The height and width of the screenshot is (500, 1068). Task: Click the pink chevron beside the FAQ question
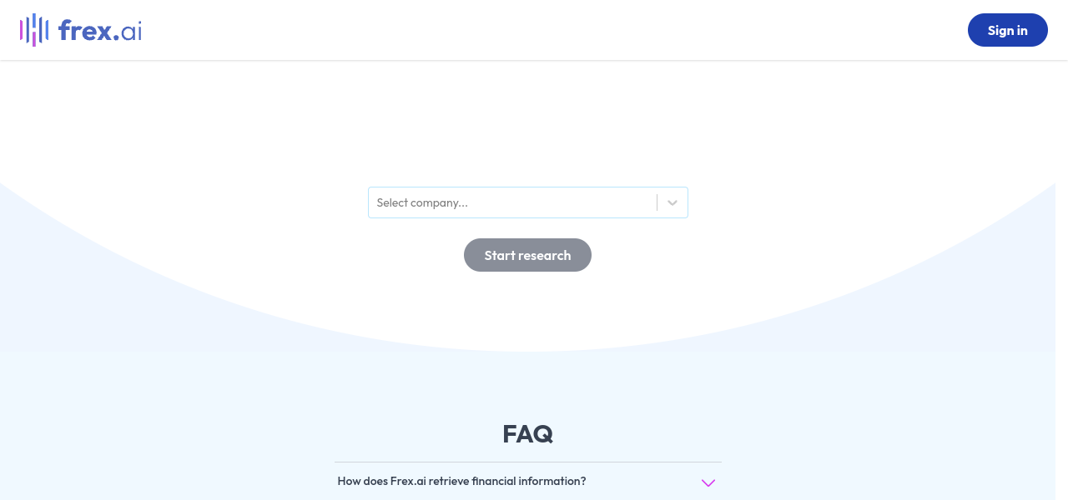click(x=708, y=482)
